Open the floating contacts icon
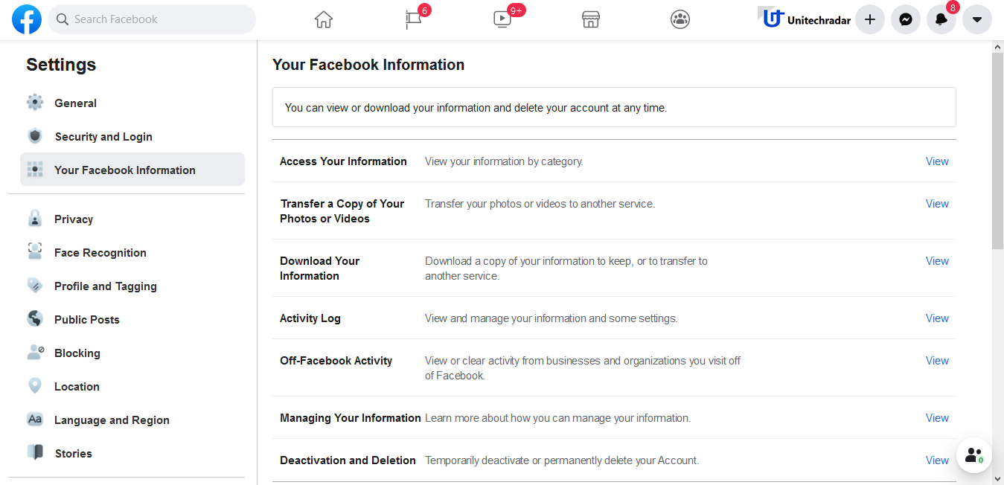Viewport: 1004px width, 485px height. click(973, 455)
